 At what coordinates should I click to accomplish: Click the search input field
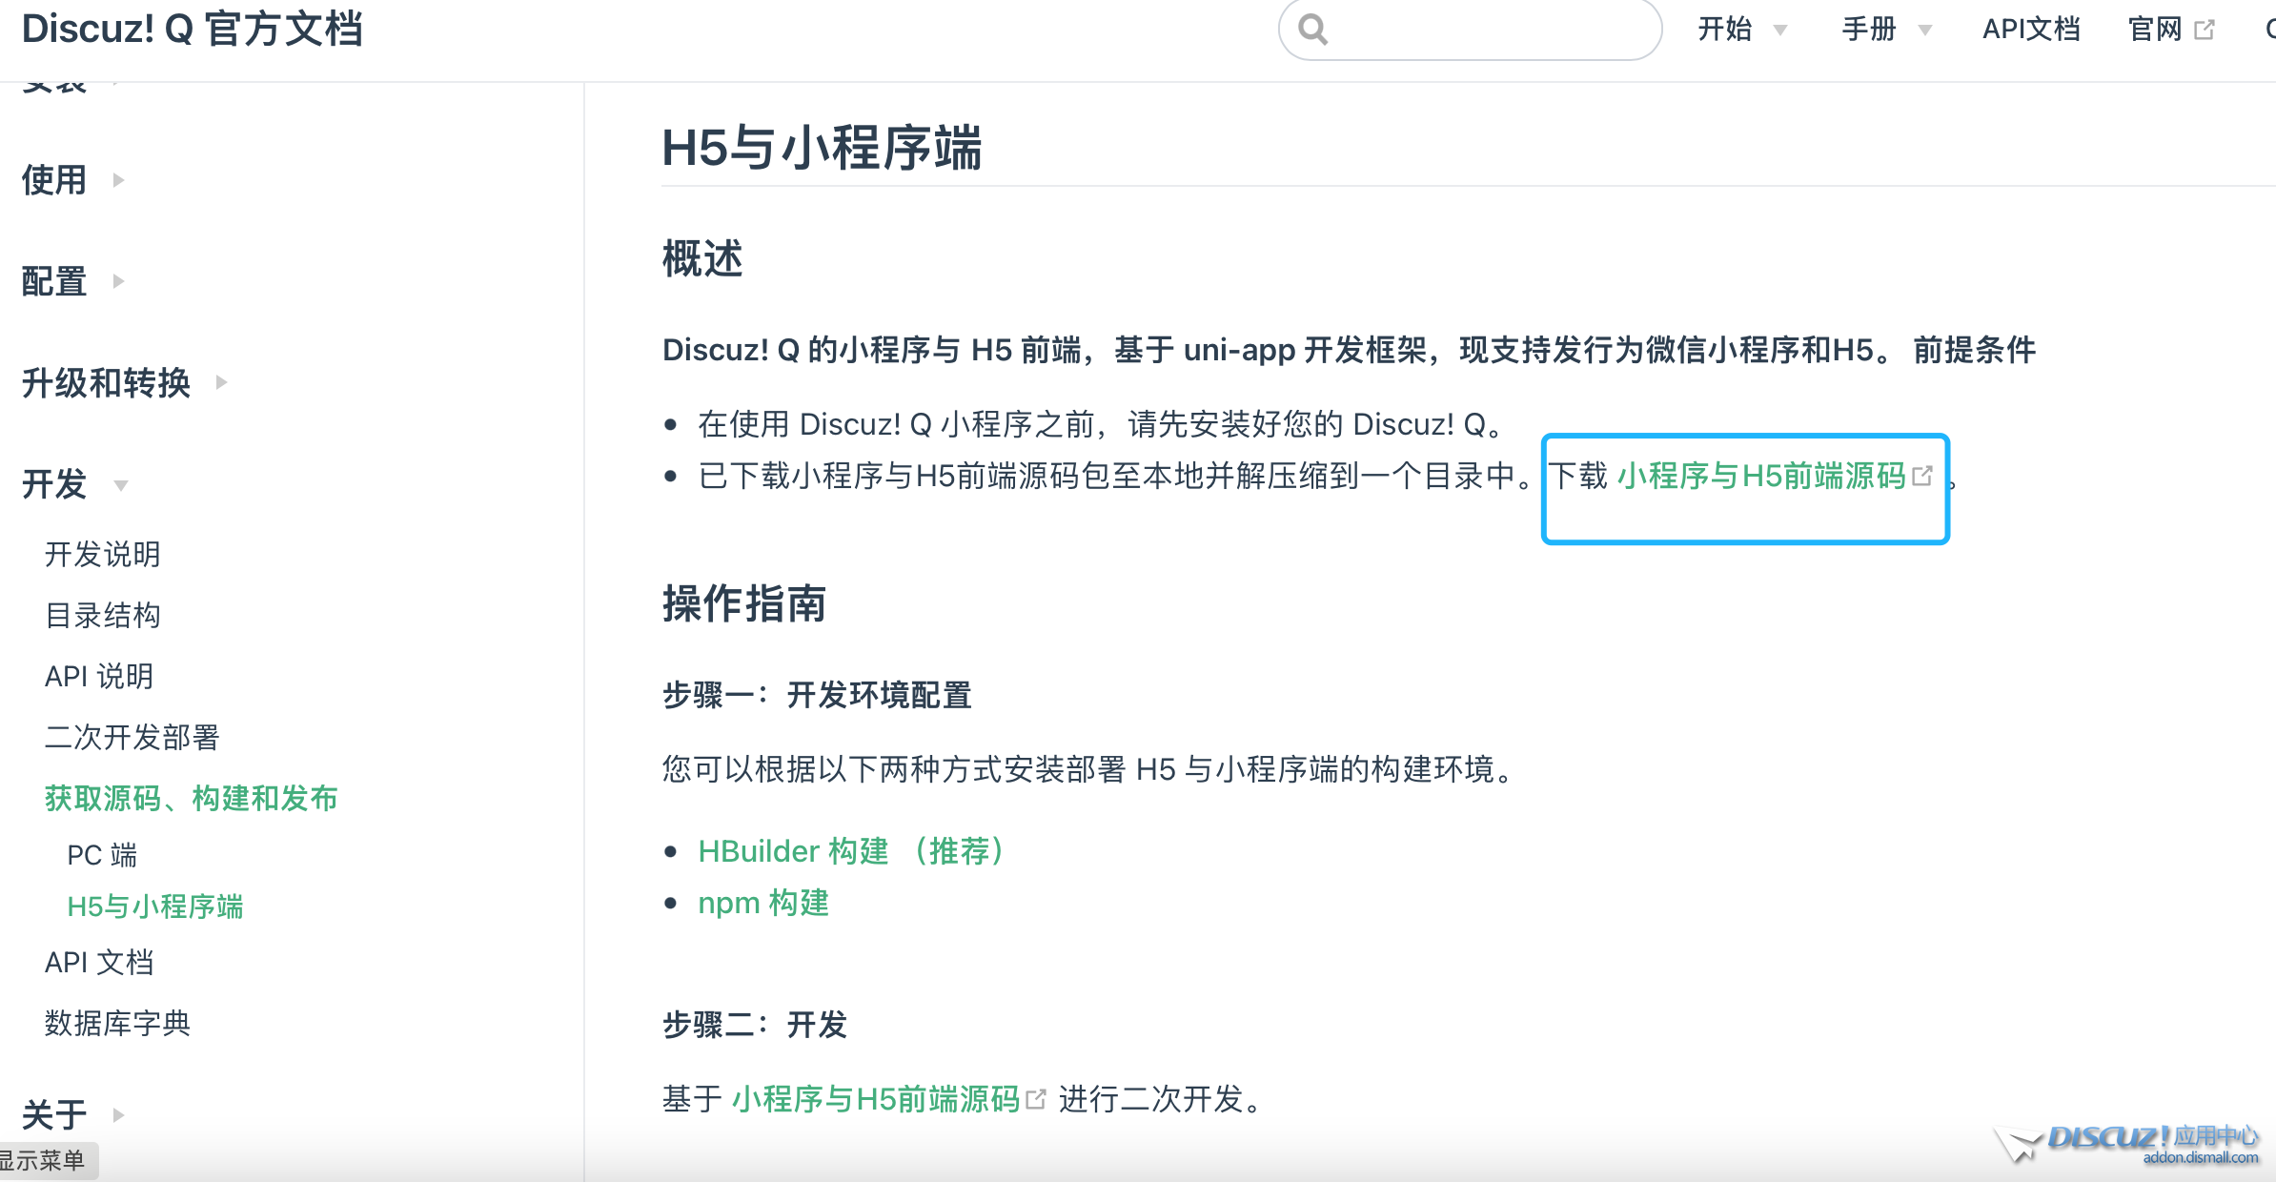coord(1487,30)
